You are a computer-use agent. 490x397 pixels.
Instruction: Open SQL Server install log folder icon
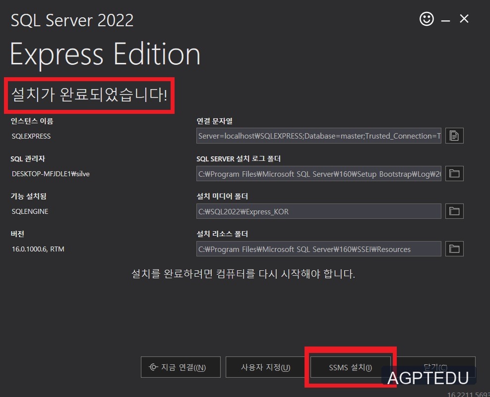[x=454, y=173]
